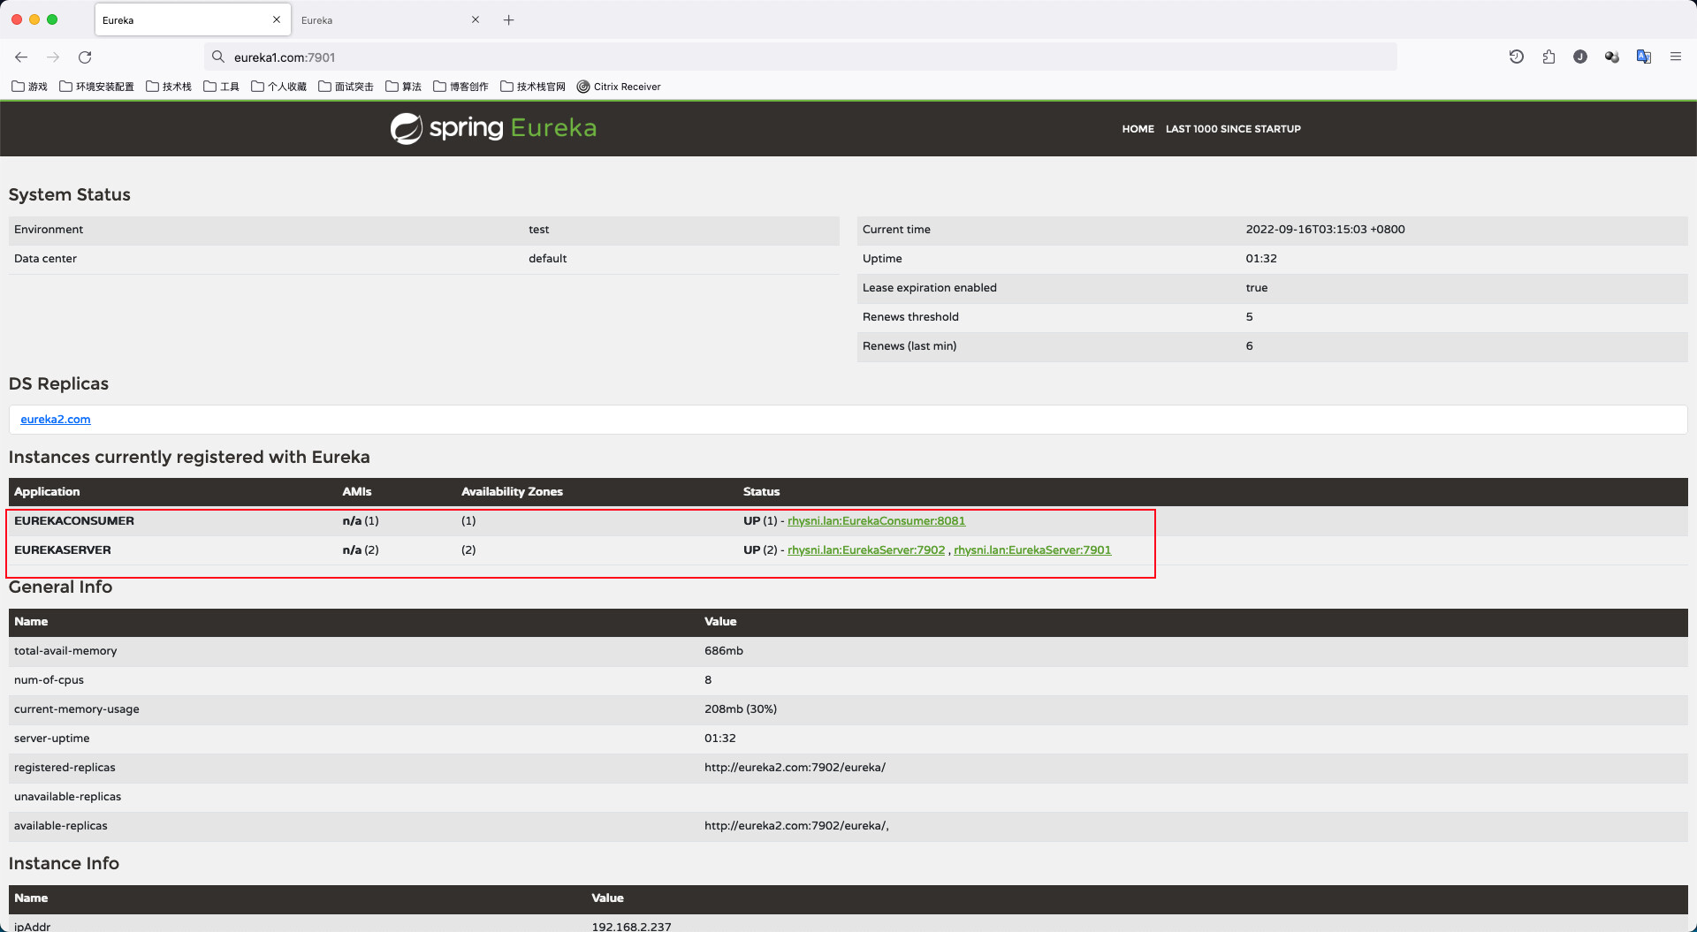Go back with the browser back arrow

tap(21, 57)
